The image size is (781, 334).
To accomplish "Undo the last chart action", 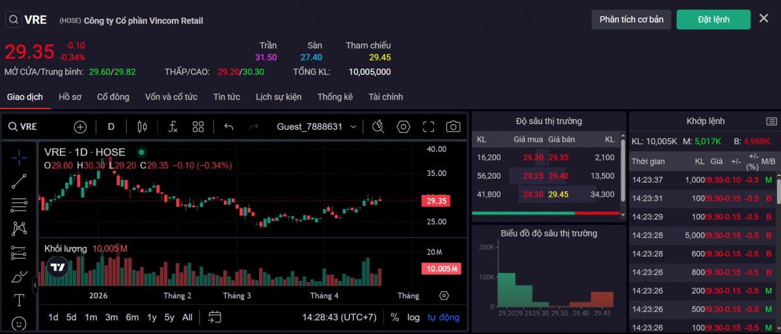I will (x=228, y=127).
